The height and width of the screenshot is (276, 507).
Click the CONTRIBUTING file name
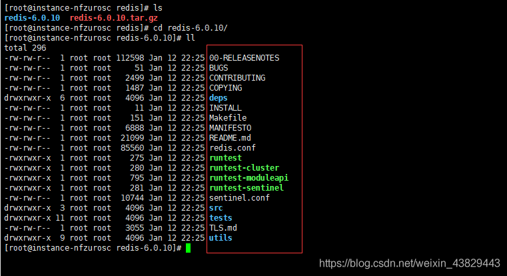pos(237,78)
